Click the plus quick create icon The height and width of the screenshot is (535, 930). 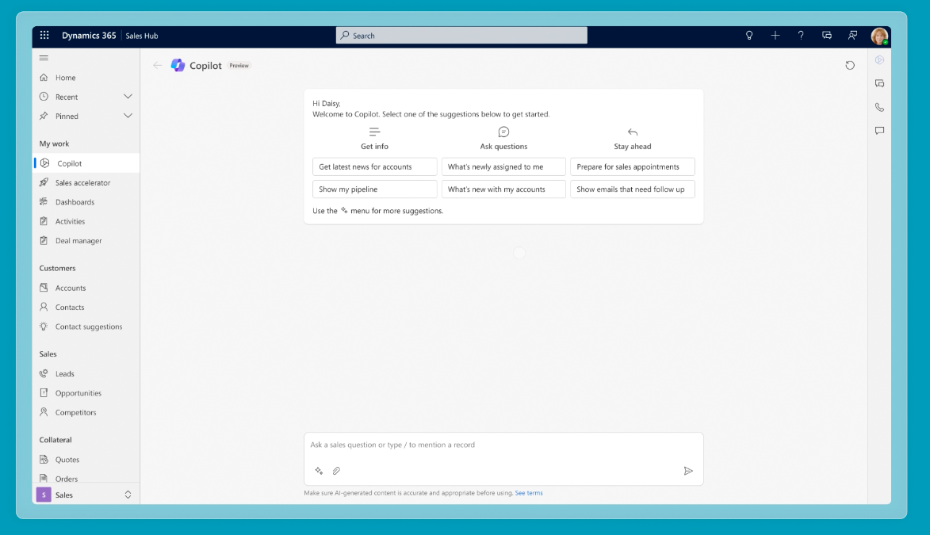[775, 36]
